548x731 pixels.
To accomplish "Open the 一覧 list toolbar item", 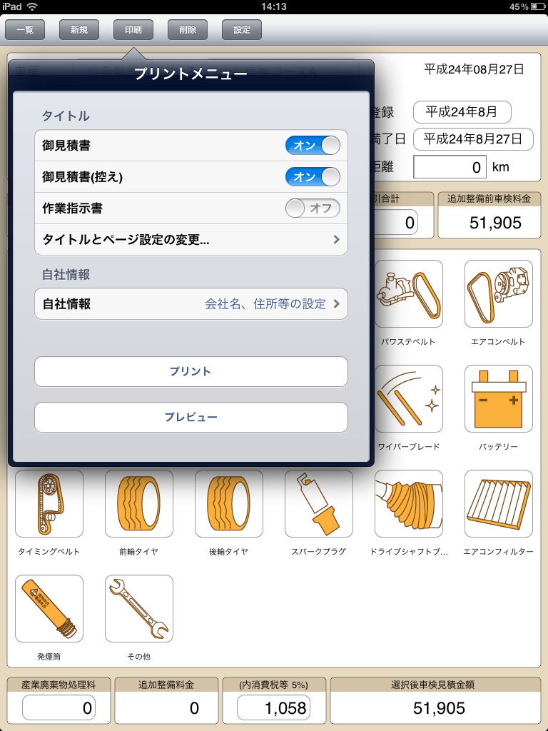I will pos(25,30).
